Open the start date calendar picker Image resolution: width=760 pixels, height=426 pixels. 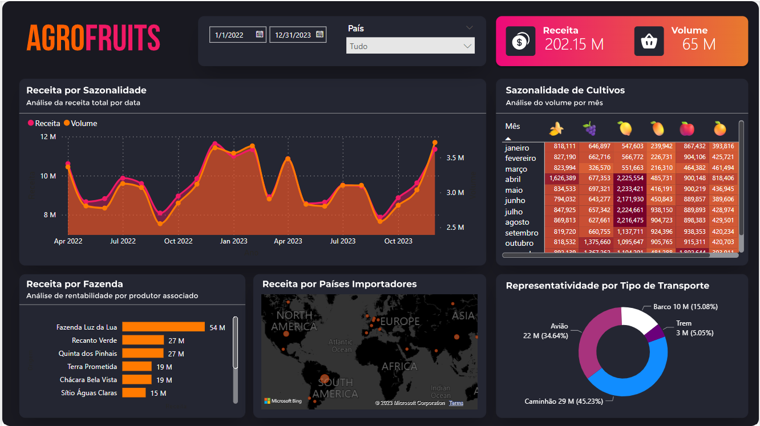pyautogui.click(x=260, y=34)
